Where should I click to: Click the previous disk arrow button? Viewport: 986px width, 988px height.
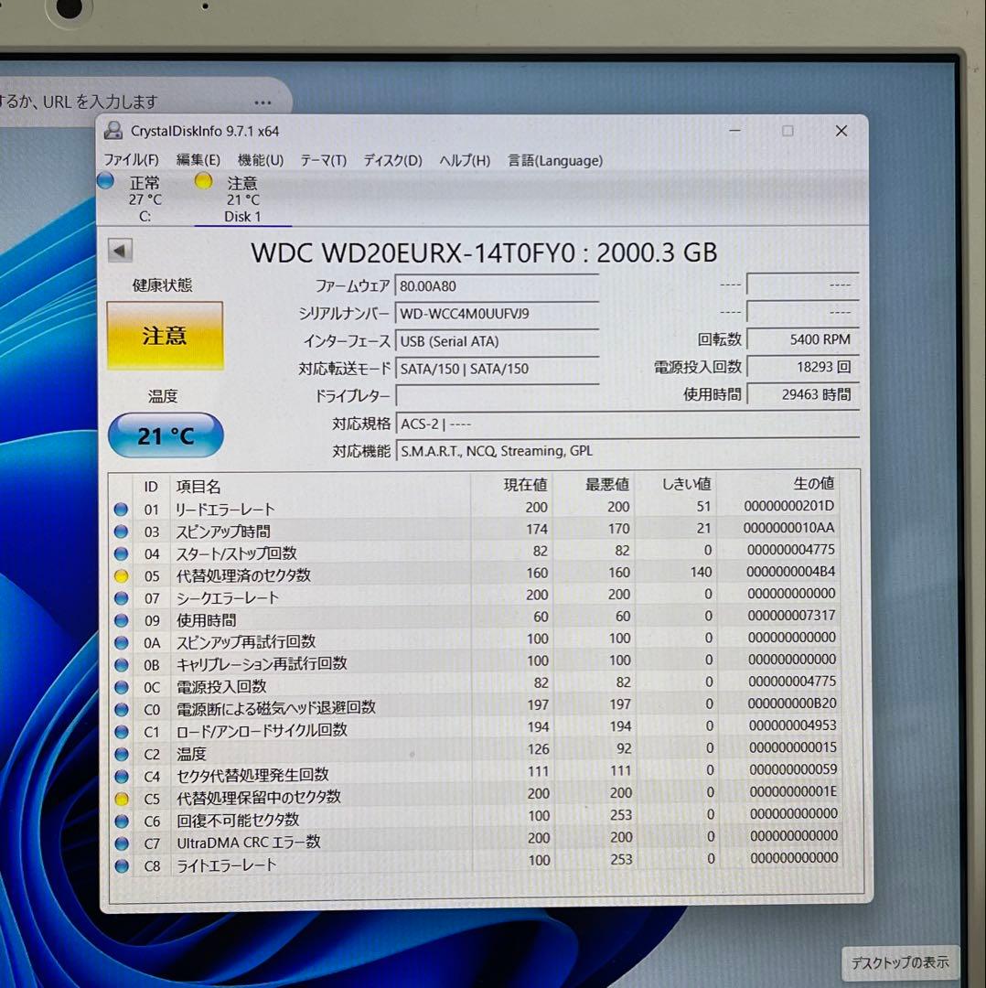(x=120, y=251)
